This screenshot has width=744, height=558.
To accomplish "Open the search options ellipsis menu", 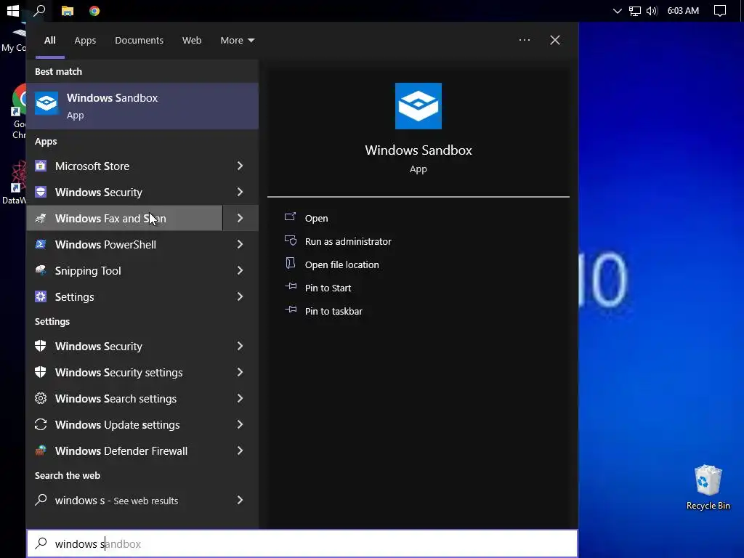I will pos(525,40).
